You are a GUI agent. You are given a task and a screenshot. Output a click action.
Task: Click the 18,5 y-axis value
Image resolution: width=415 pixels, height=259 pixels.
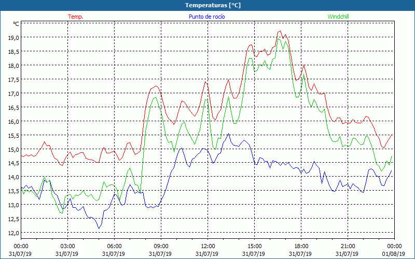click(x=13, y=51)
